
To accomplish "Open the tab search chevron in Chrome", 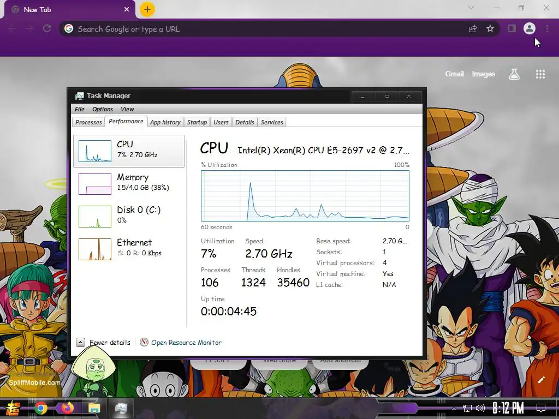I will click(471, 8).
